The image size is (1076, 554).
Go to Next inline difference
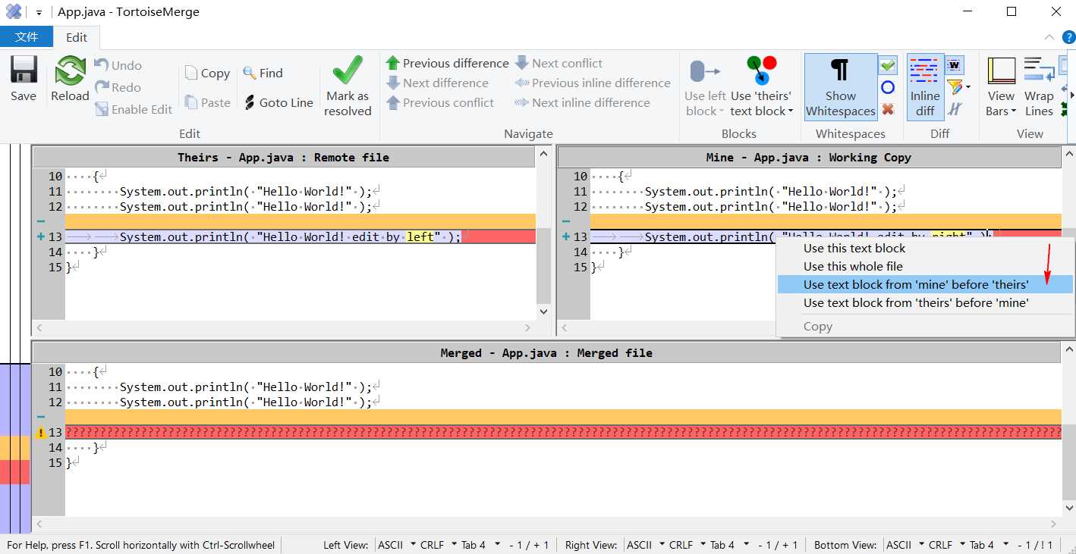tap(582, 102)
